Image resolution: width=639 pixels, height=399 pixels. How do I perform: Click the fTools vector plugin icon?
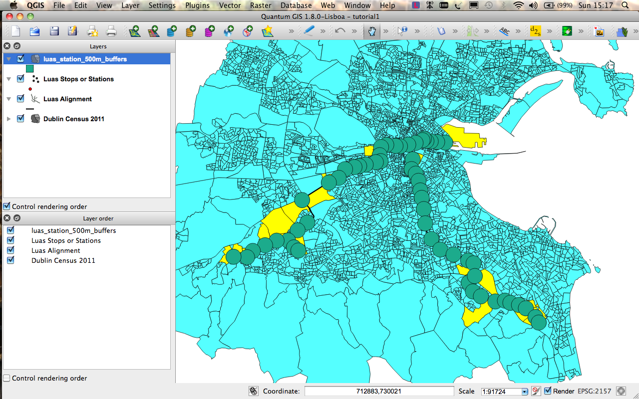(x=622, y=31)
